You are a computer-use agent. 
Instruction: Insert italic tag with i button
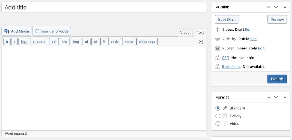click(15, 42)
